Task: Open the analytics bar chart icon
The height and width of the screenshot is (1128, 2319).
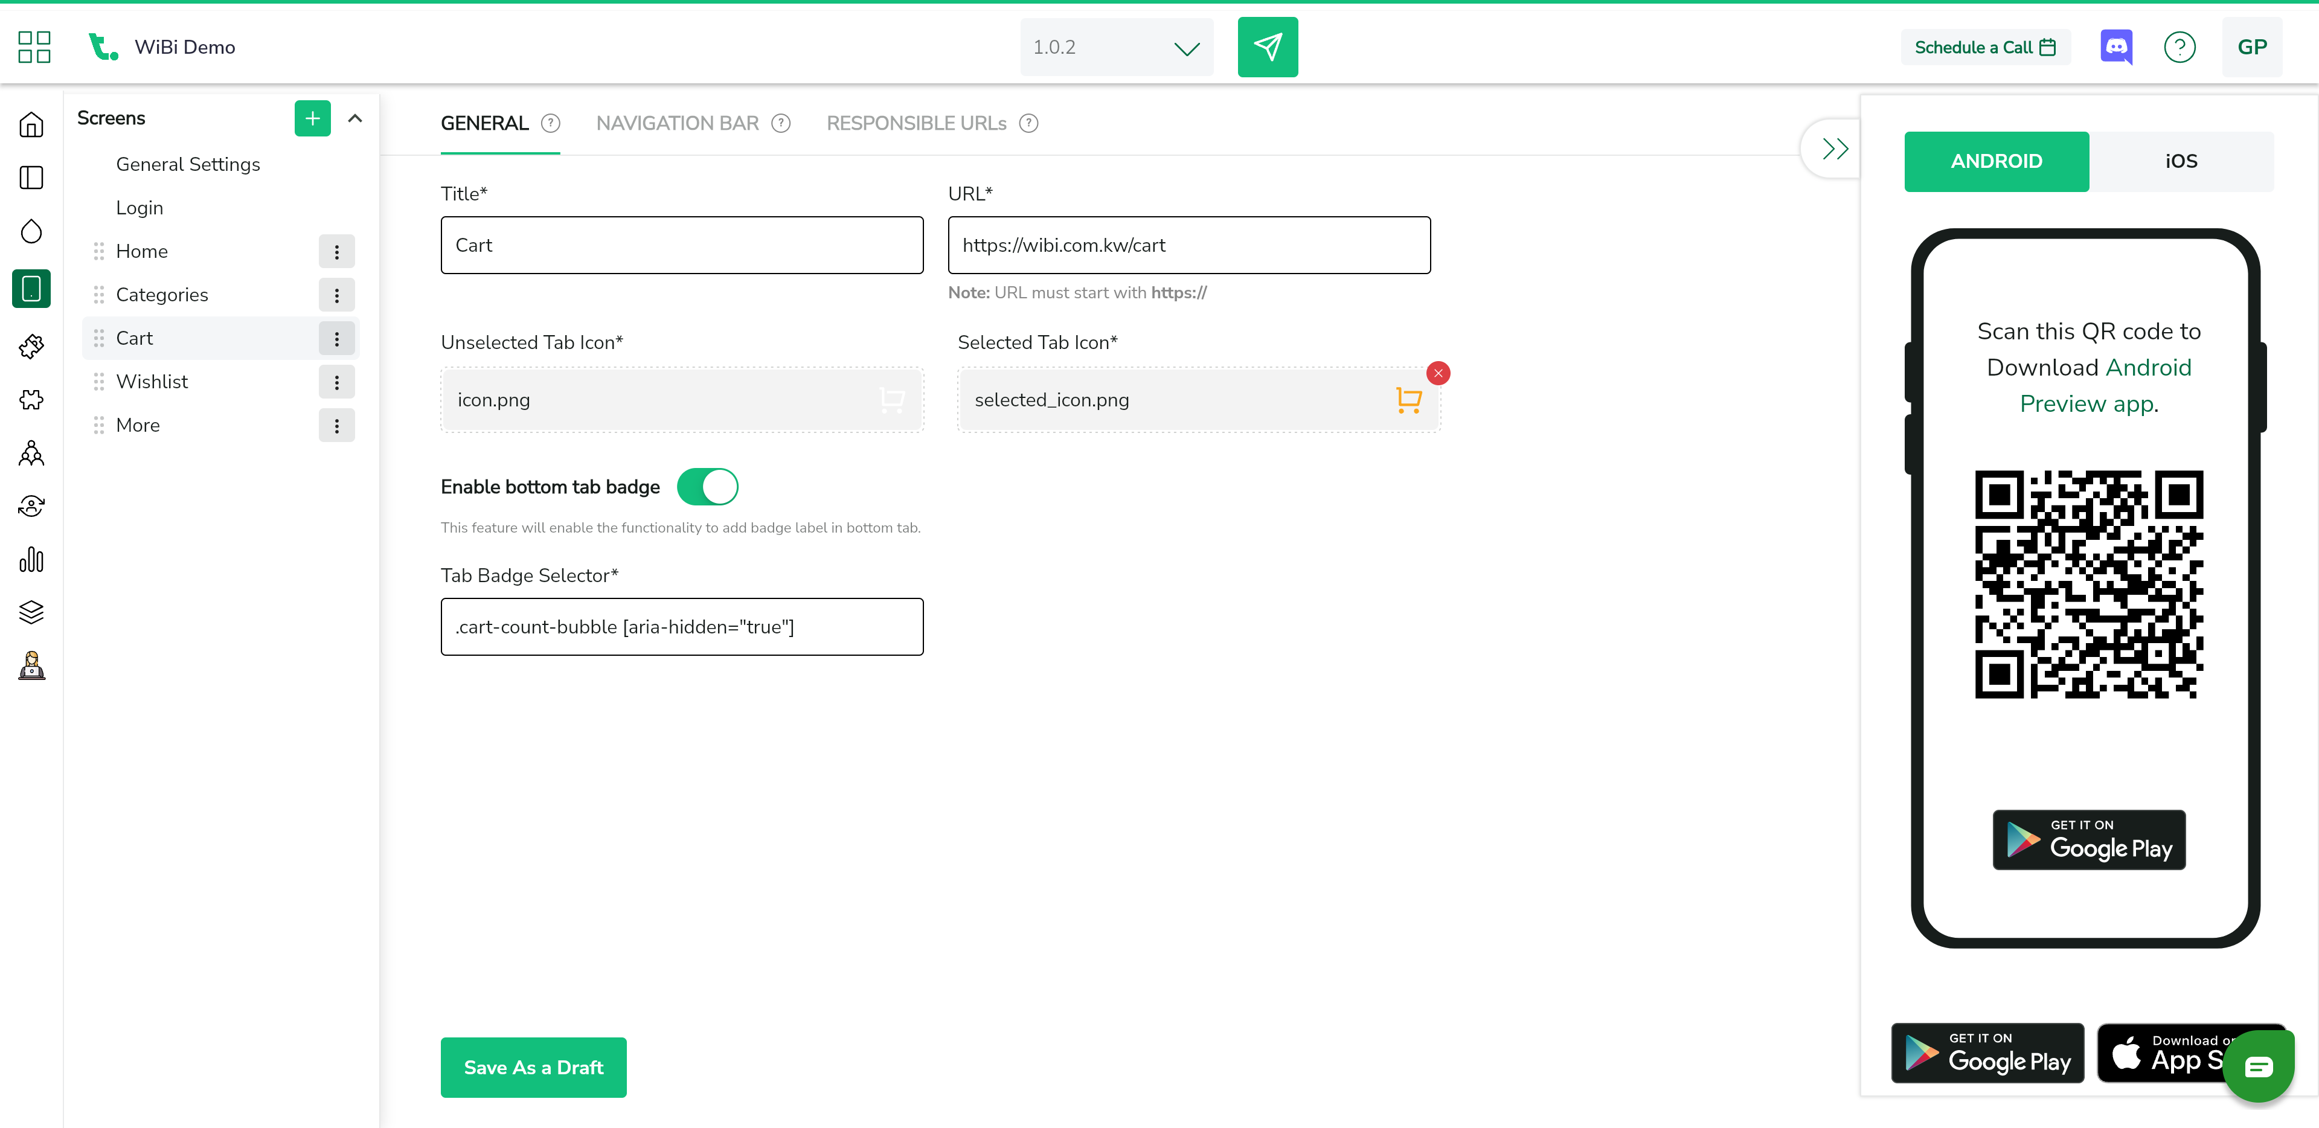Action: 31,559
